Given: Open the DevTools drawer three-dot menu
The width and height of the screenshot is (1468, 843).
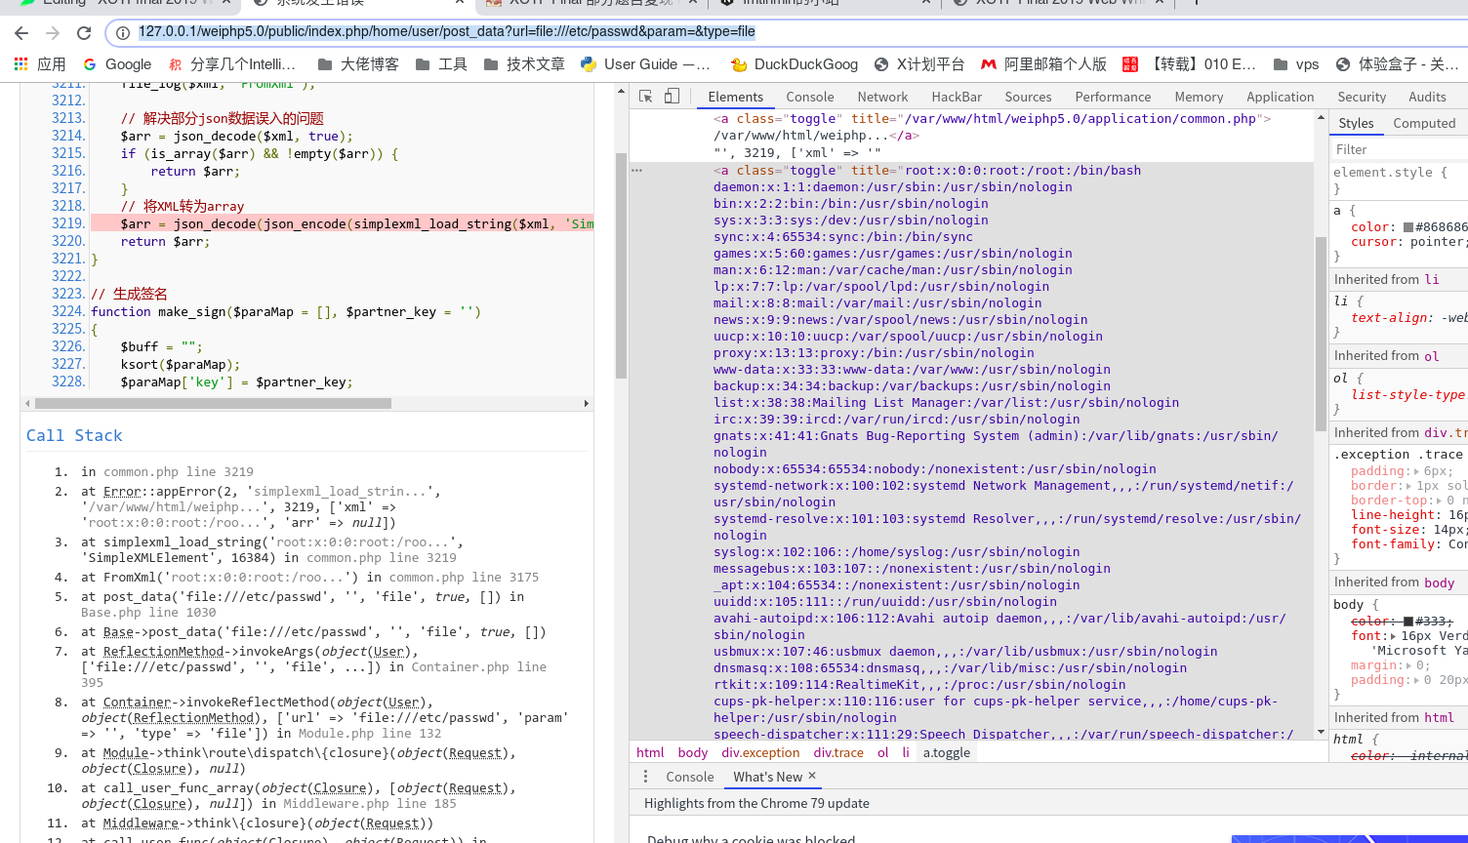Looking at the screenshot, I should point(645,777).
